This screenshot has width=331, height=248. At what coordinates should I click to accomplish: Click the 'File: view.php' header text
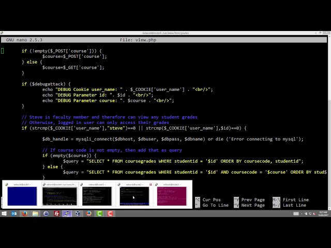[x=138, y=40]
